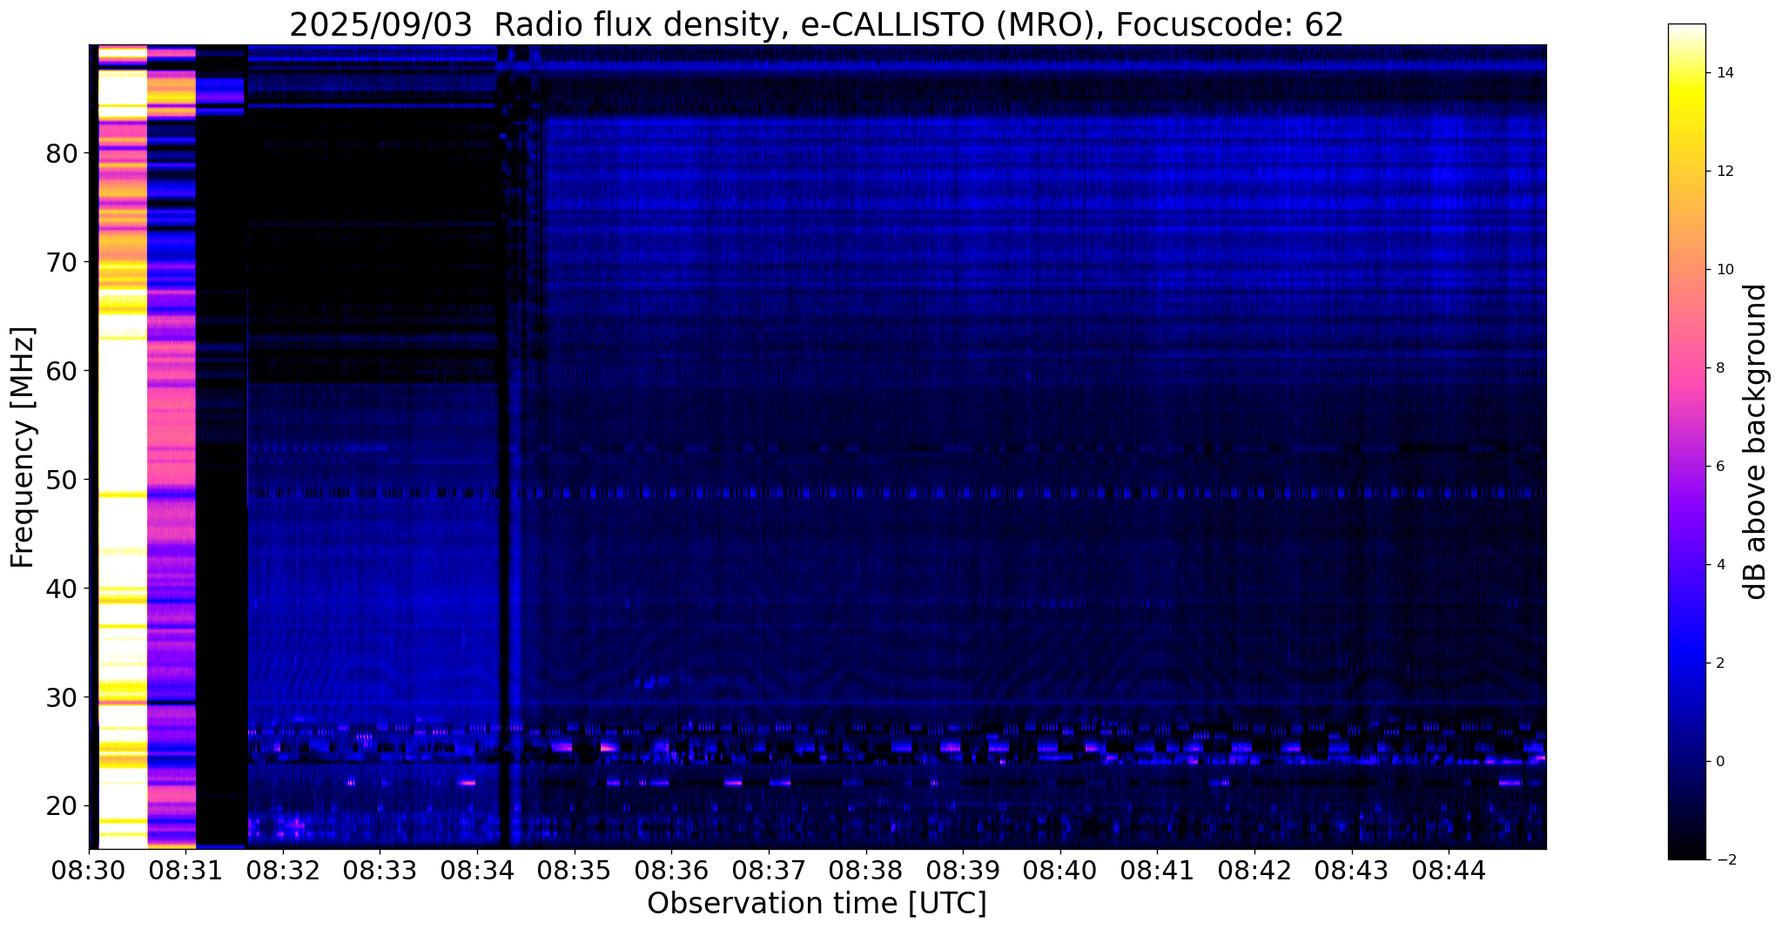
Task: Click the colorbar tick labeled 2
Action: tap(1718, 663)
